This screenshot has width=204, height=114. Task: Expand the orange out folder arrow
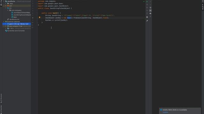pyautogui.click(x=6, y=6)
